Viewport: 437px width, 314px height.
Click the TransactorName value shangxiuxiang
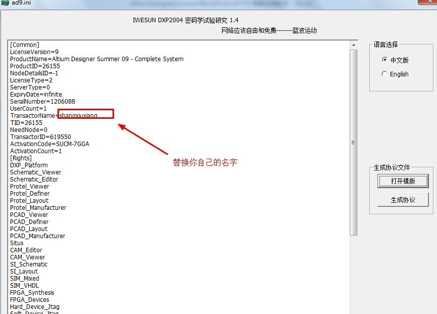tap(79, 115)
